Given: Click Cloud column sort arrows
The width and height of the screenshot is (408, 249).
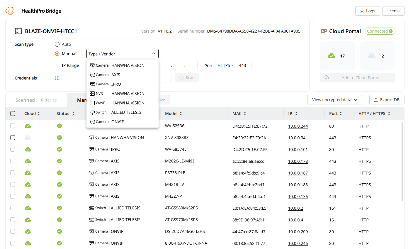Looking at the screenshot, I should (39, 114).
